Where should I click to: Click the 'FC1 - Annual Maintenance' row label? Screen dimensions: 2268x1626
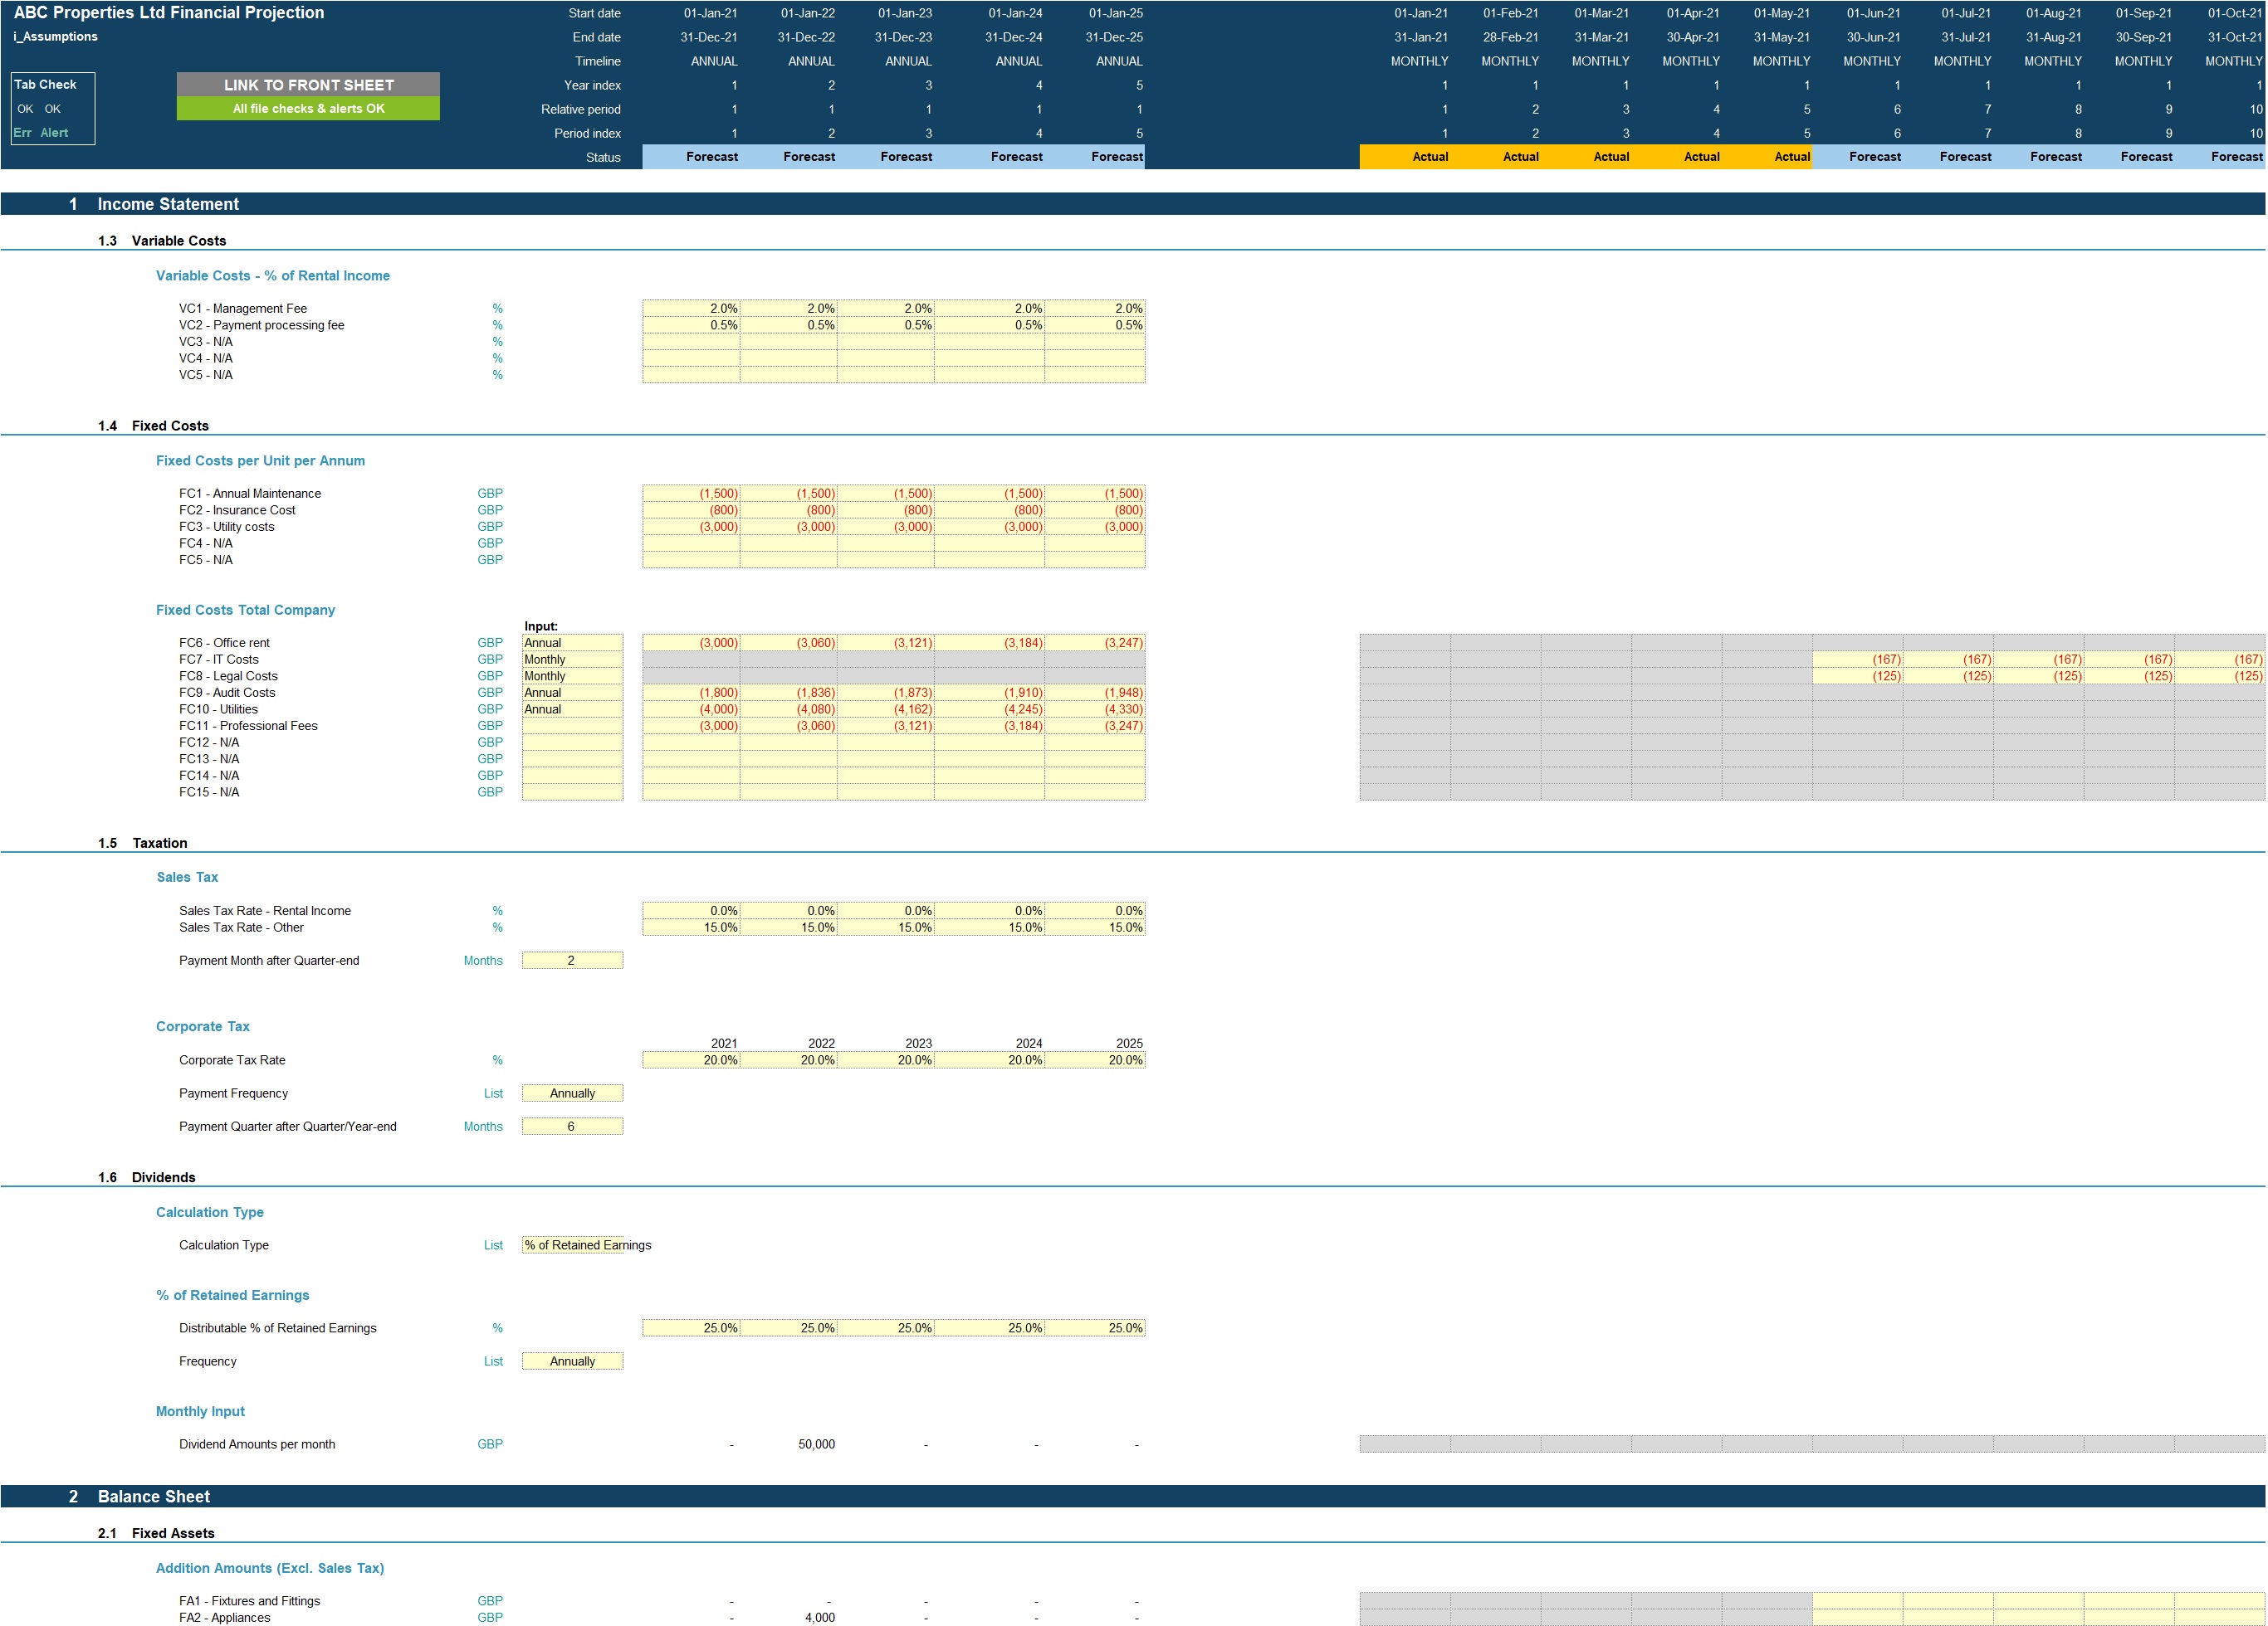(x=250, y=494)
